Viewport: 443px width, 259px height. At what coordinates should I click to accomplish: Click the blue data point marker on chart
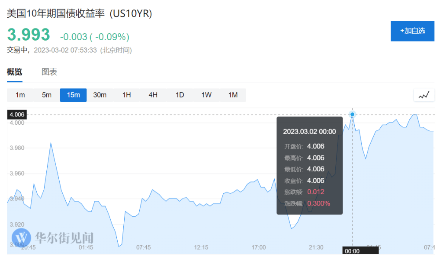[353, 114]
